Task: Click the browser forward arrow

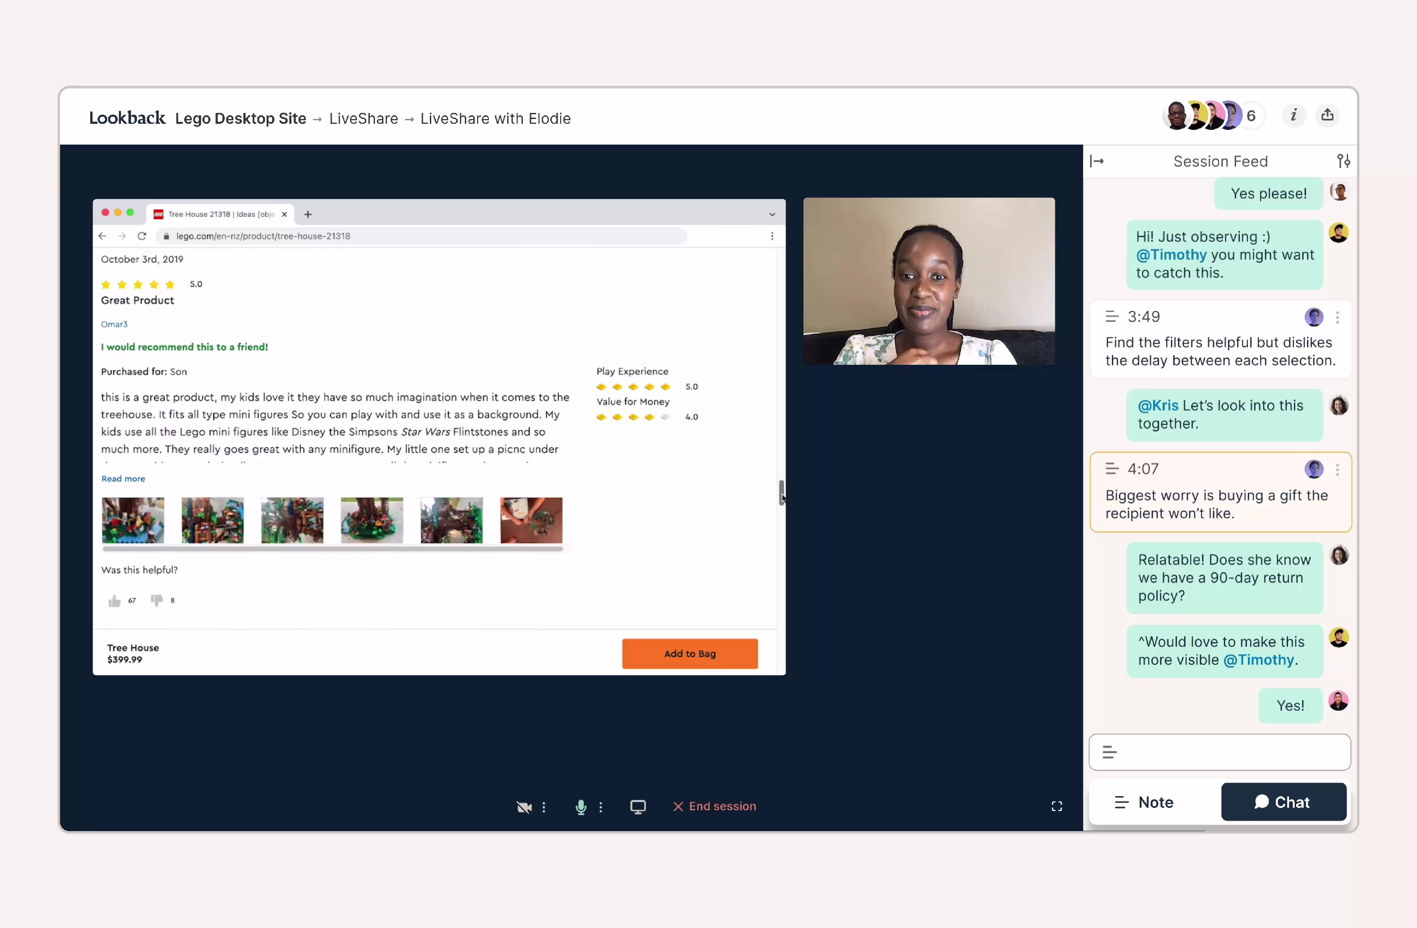Action: [122, 236]
